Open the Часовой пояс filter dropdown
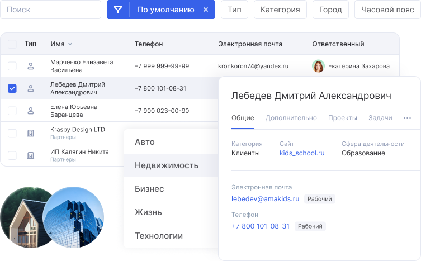The width and height of the screenshot is (421, 261). coord(387,10)
